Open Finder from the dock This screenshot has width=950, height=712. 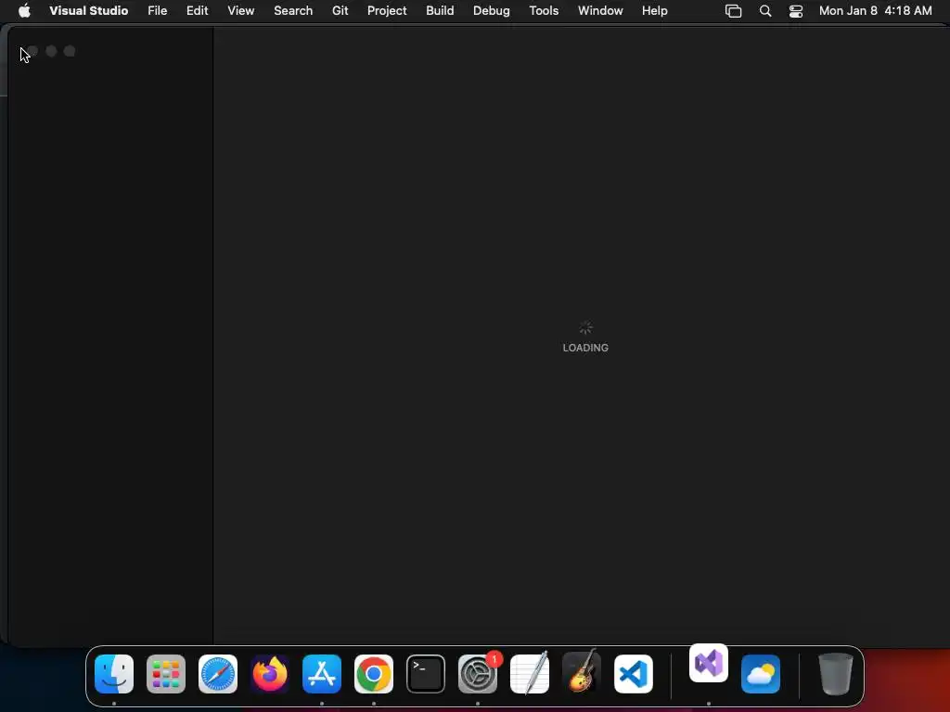click(114, 674)
